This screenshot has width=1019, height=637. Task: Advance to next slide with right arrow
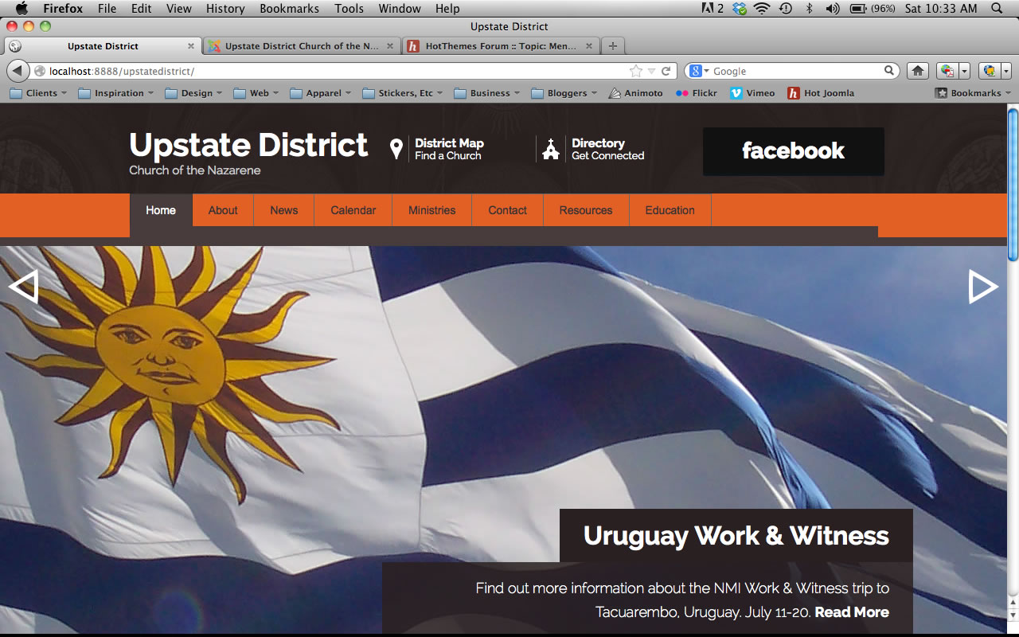(x=983, y=287)
